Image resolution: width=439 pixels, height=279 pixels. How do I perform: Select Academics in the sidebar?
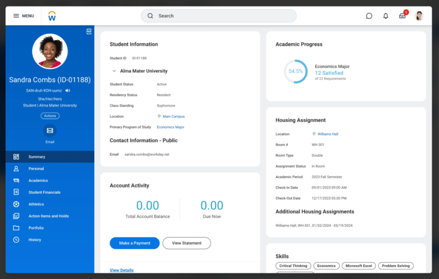38,181
